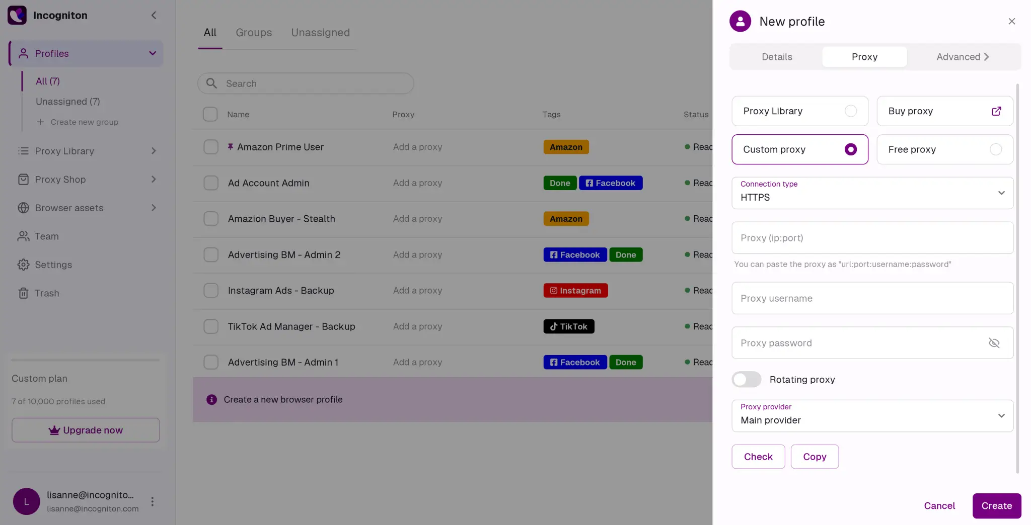The width and height of the screenshot is (1031, 525).
Task: Open the account options three-dot menu
Action: tap(152, 501)
